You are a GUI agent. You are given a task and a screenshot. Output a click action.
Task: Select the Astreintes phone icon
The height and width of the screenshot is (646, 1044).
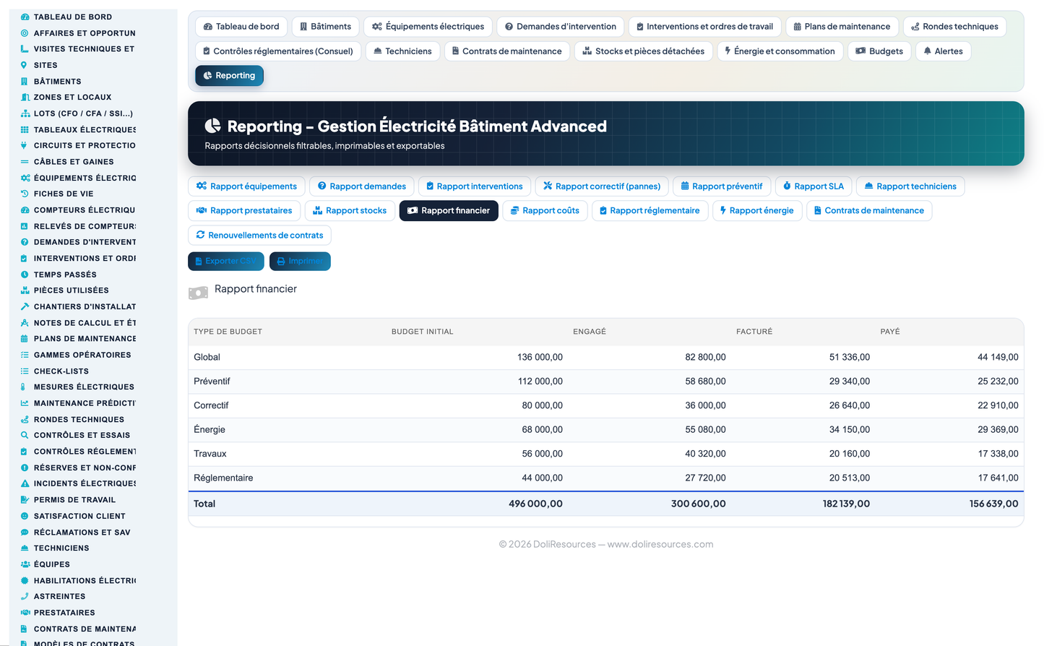25,596
